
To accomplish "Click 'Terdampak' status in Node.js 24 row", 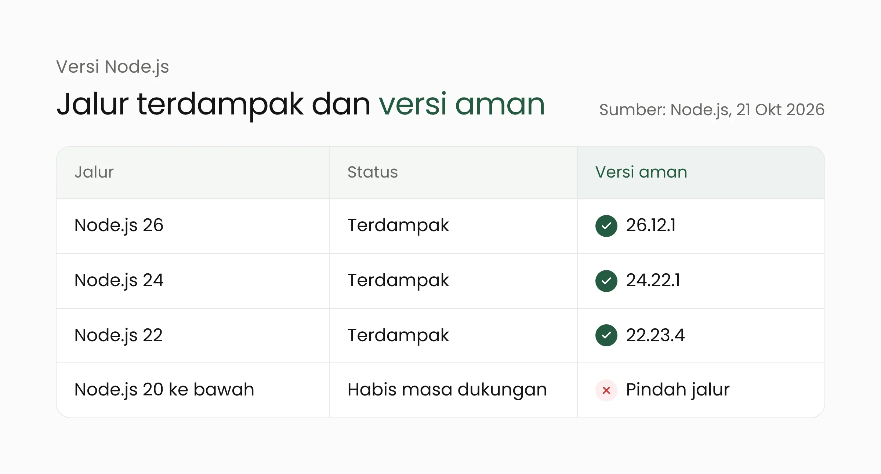I will point(398,281).
